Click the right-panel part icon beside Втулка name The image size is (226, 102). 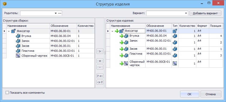126,36
